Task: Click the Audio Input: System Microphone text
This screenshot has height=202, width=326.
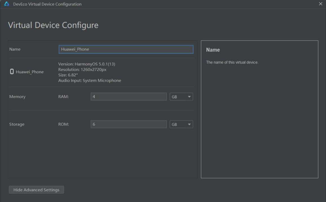Action: [90, 80]
